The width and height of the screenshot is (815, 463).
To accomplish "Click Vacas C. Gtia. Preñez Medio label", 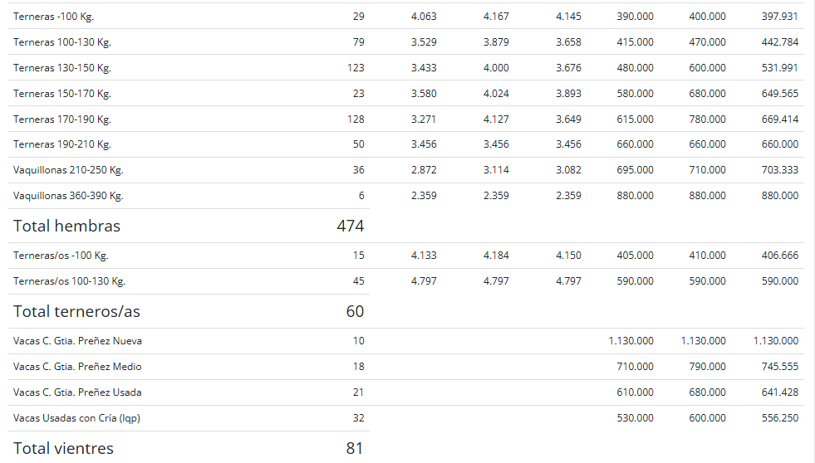I will point(77,367).
